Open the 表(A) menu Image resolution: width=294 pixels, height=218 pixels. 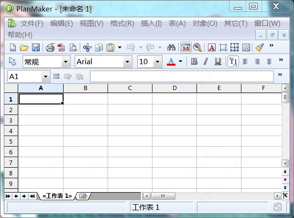[x=177, y=23]
